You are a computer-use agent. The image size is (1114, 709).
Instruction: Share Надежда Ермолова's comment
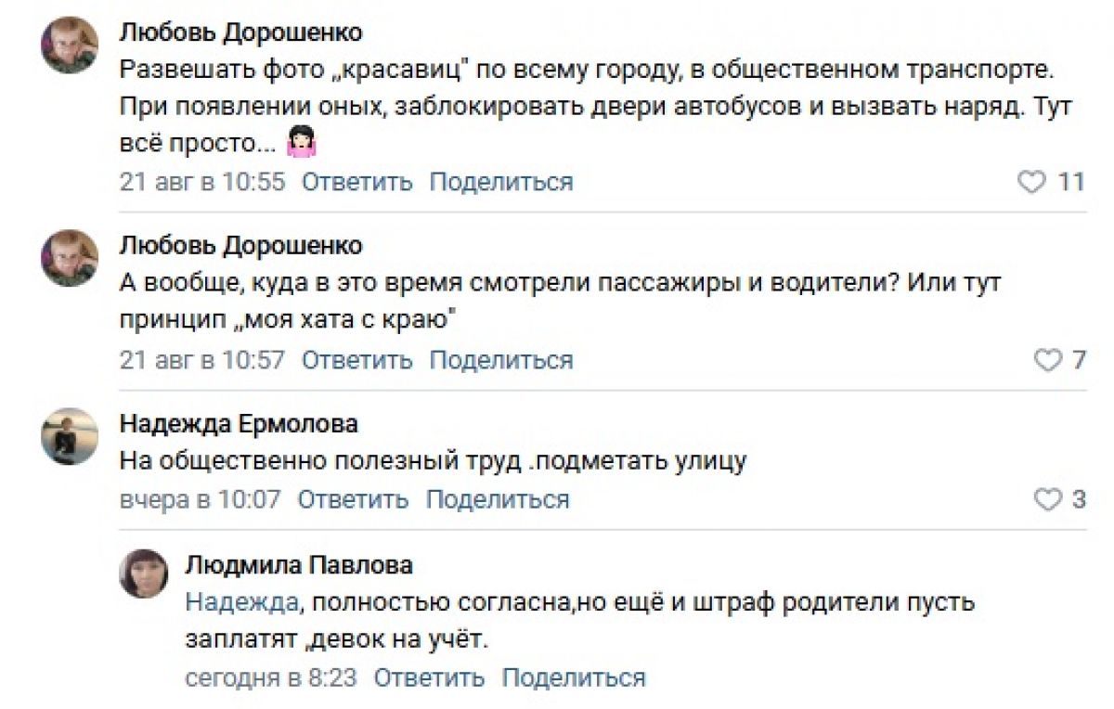point(498,500)
